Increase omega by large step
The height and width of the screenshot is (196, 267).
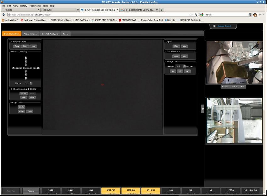(x=191, y=66)
